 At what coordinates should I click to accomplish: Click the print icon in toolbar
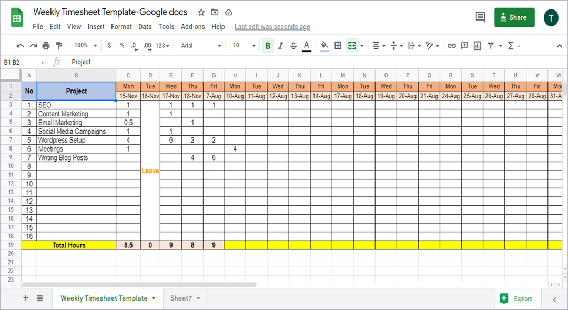[x=46, y=46]
